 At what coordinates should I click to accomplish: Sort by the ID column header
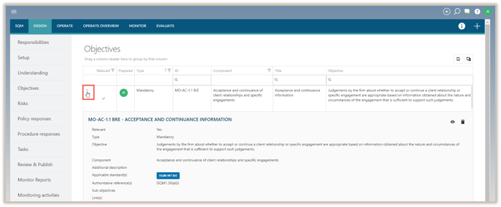177,71
